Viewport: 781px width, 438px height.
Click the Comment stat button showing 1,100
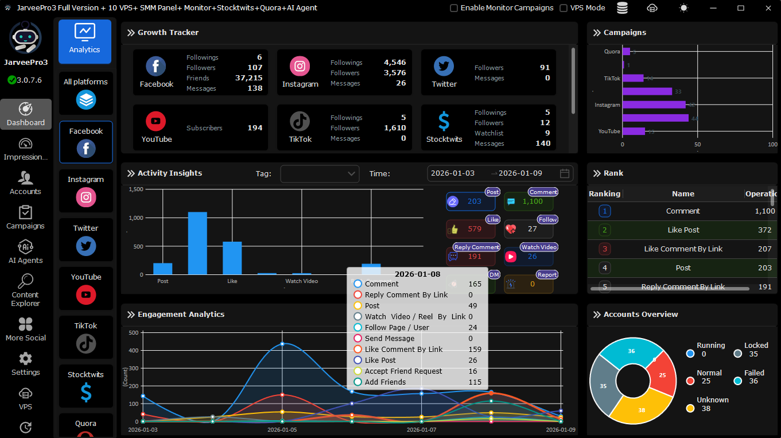529,201
